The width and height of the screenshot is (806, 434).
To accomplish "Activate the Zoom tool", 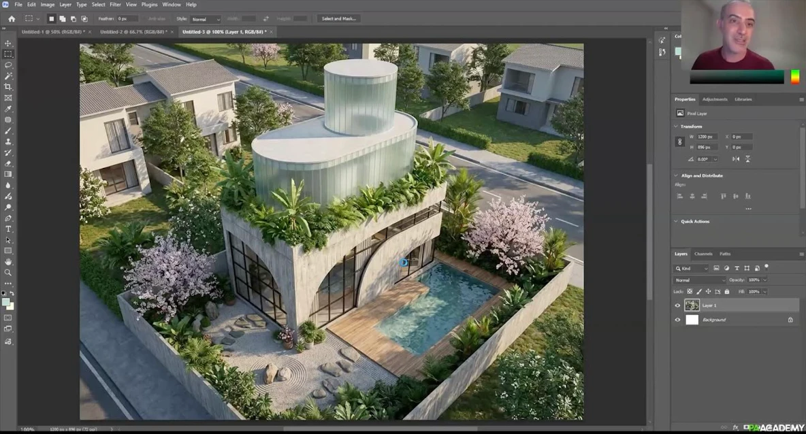I will pyautogui.click(x=8, y=273).
